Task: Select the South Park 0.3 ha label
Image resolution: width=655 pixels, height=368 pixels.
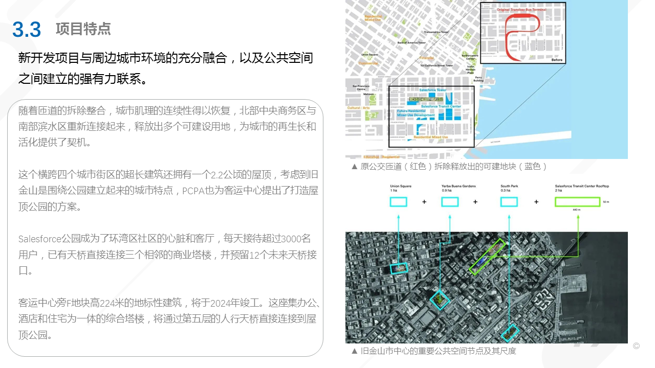Action: 509,188
